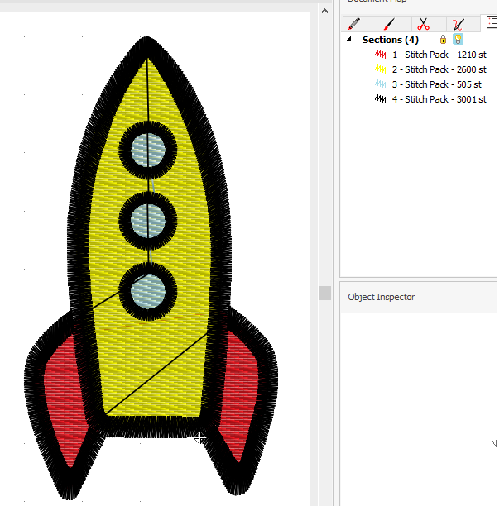Collapse the Sections tree node
Viewport: 497px width, 506px height.
point(349,40)
